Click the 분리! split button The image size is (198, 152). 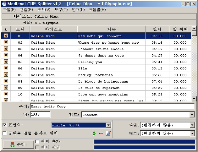tap(19, 144)
